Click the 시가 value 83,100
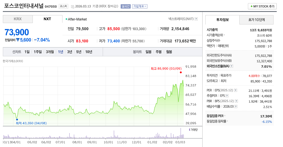 [82, 41]
